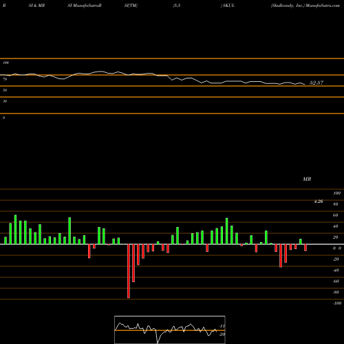Viewport: 344px width, 344px height.
Task: Click MR axis label -20
Action: click(336, 259)
